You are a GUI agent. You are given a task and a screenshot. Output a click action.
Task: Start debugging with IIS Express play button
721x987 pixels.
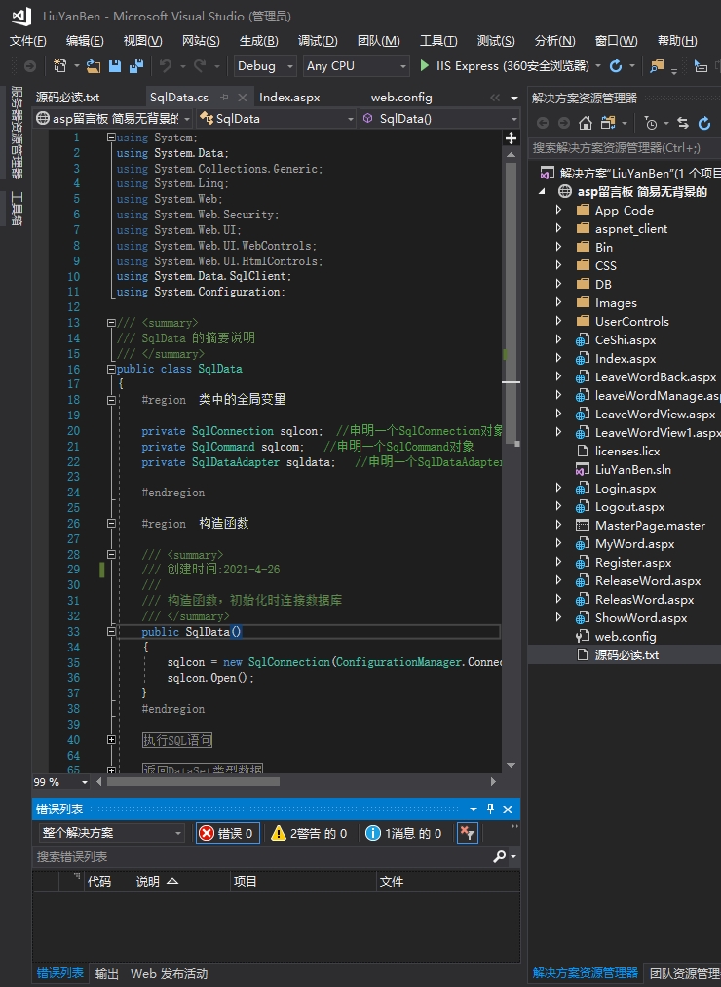click(424, 66)
